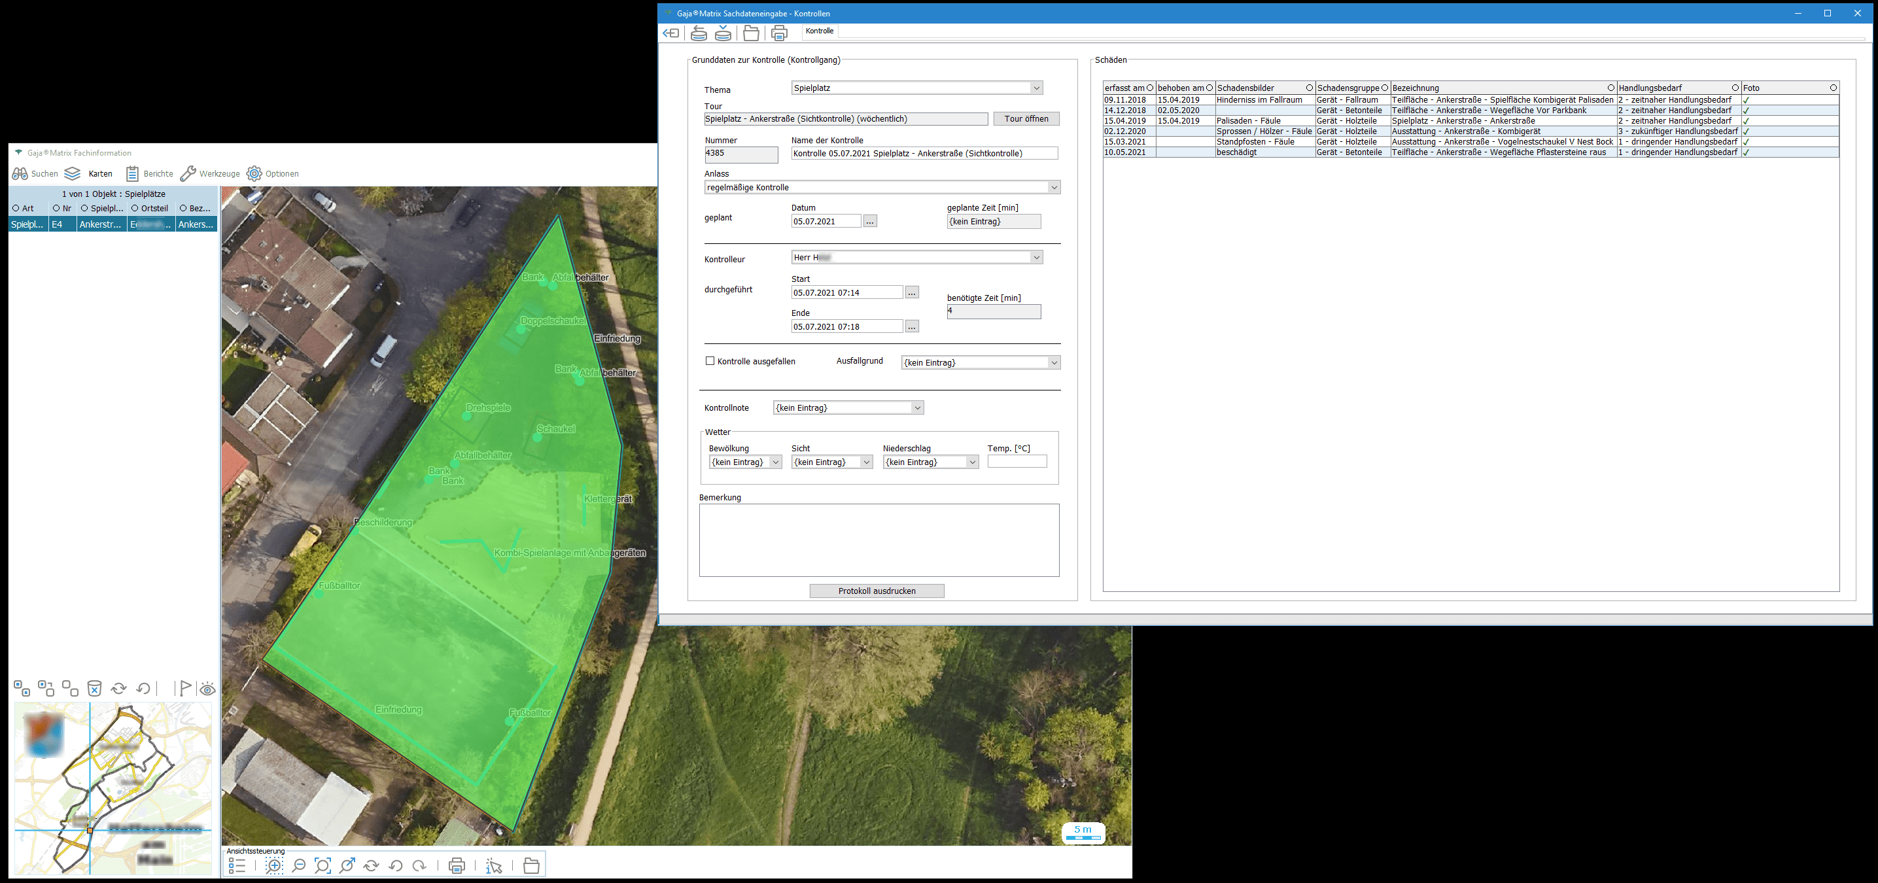Click the printer icon in Kontrollen toolbar
The image size is (1878, 883).
[779, 33]
